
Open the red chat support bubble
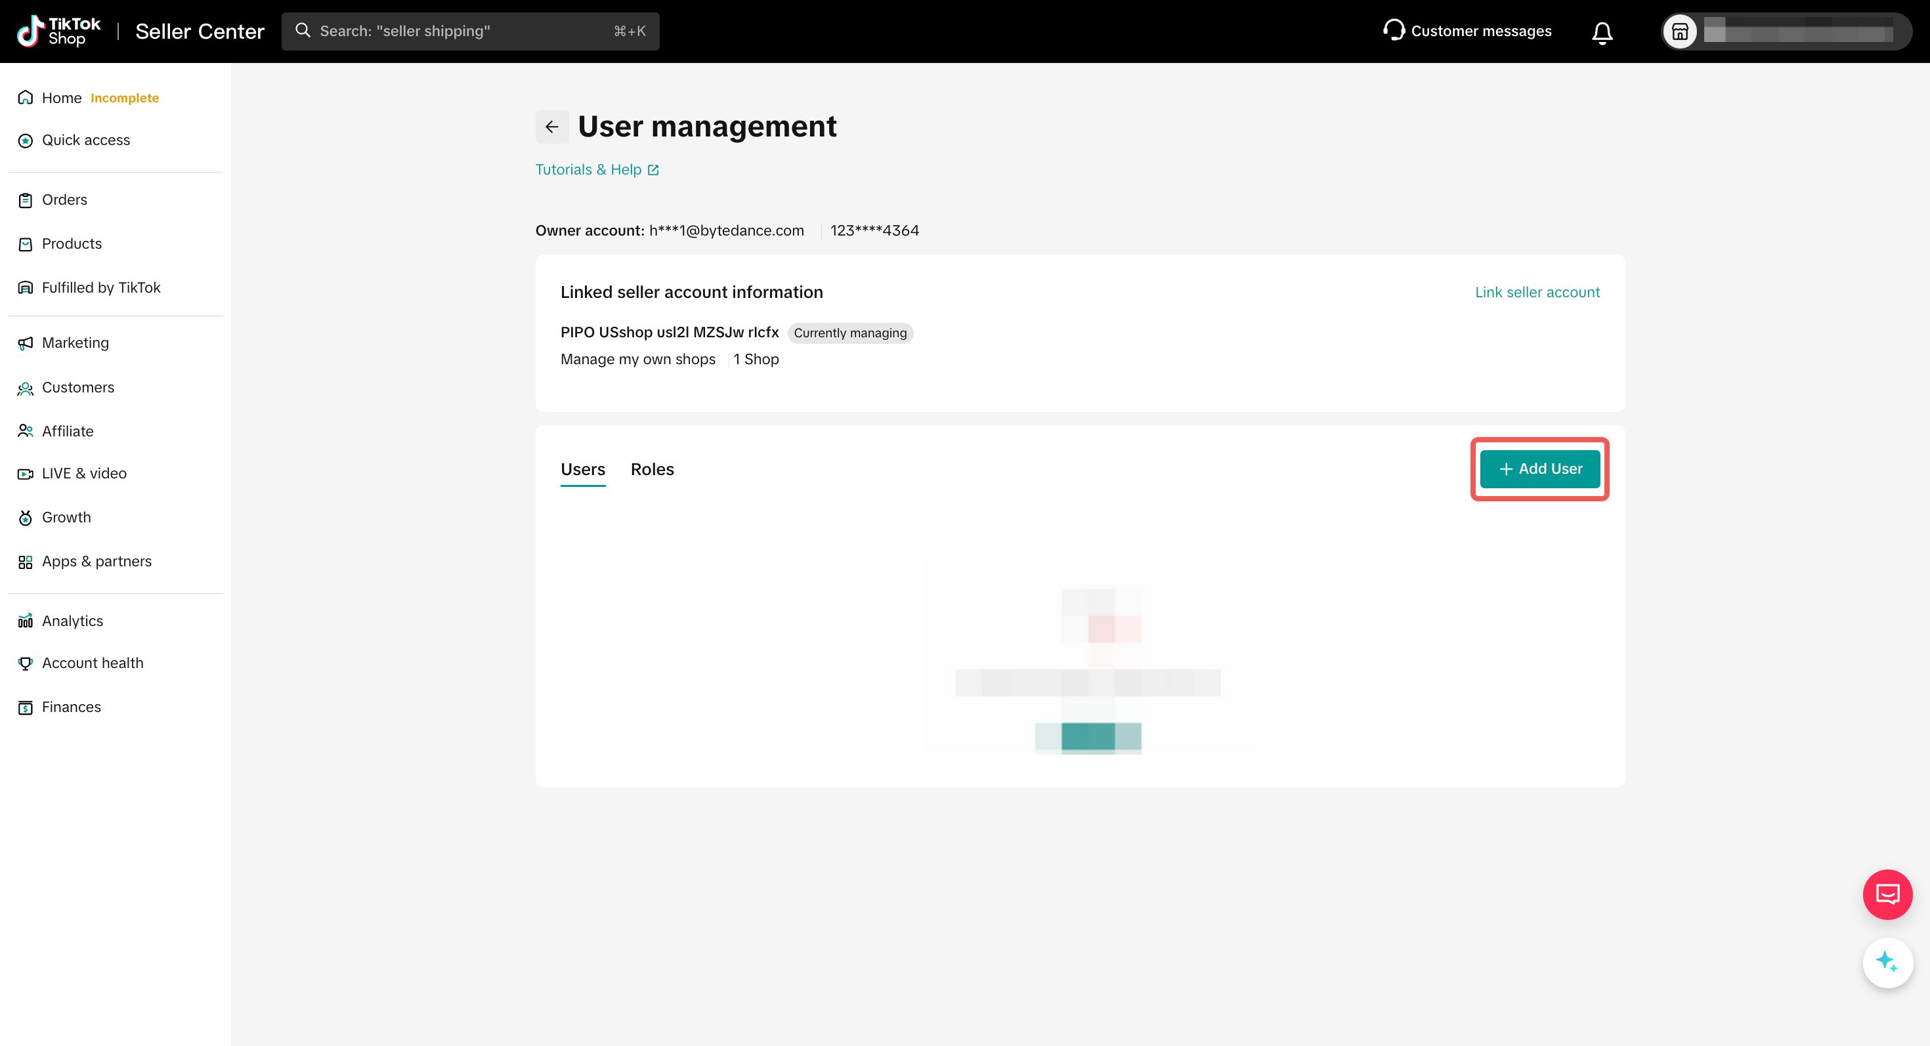[x=1887, y=894]
